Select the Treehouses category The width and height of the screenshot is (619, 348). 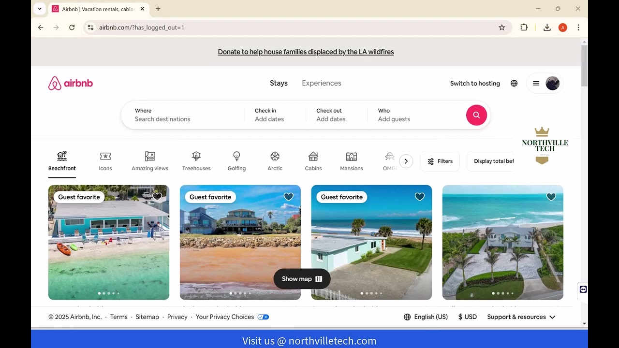click(x=196, y=161)
